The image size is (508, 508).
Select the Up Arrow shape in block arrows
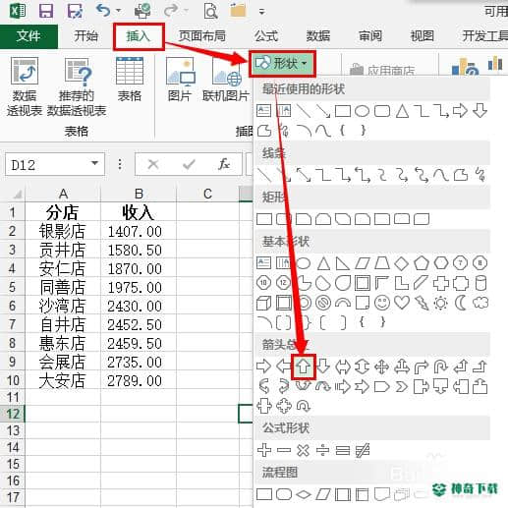tap(304, 367)
